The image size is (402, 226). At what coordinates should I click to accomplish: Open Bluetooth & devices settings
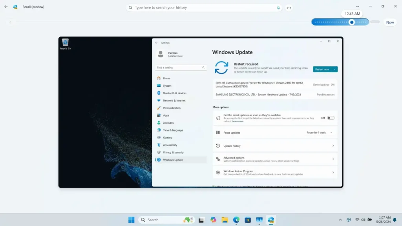(x=181, y=93)
